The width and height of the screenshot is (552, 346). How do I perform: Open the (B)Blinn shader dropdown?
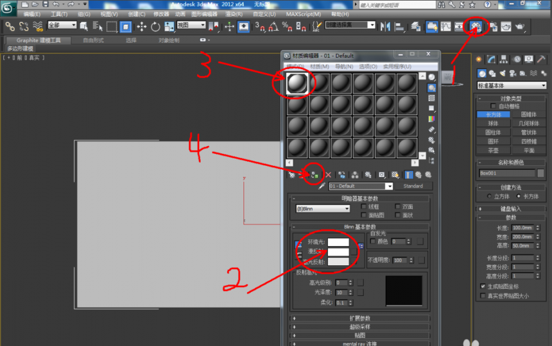(x=323, y=209)
